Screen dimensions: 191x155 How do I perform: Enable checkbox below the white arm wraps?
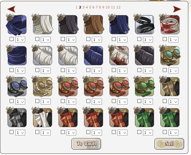pyautogui.click(x=37, y=132)
